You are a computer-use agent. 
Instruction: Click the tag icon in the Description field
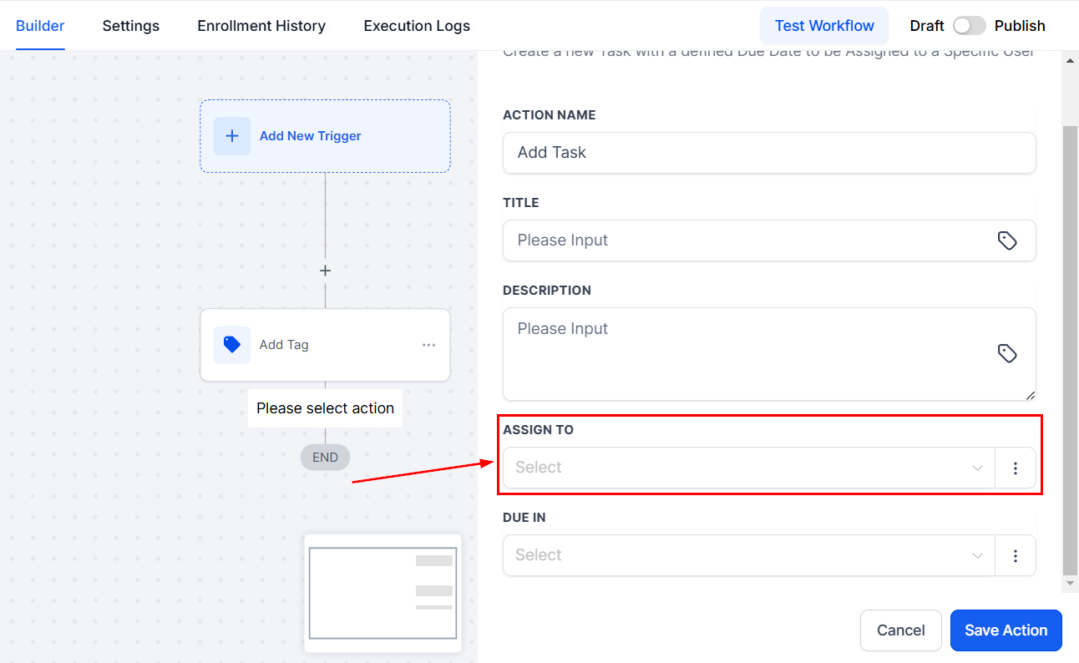point(1007,353)
